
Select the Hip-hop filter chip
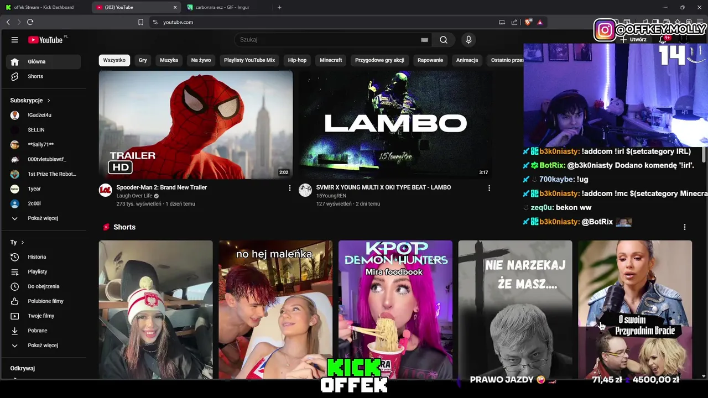point(297,60)
